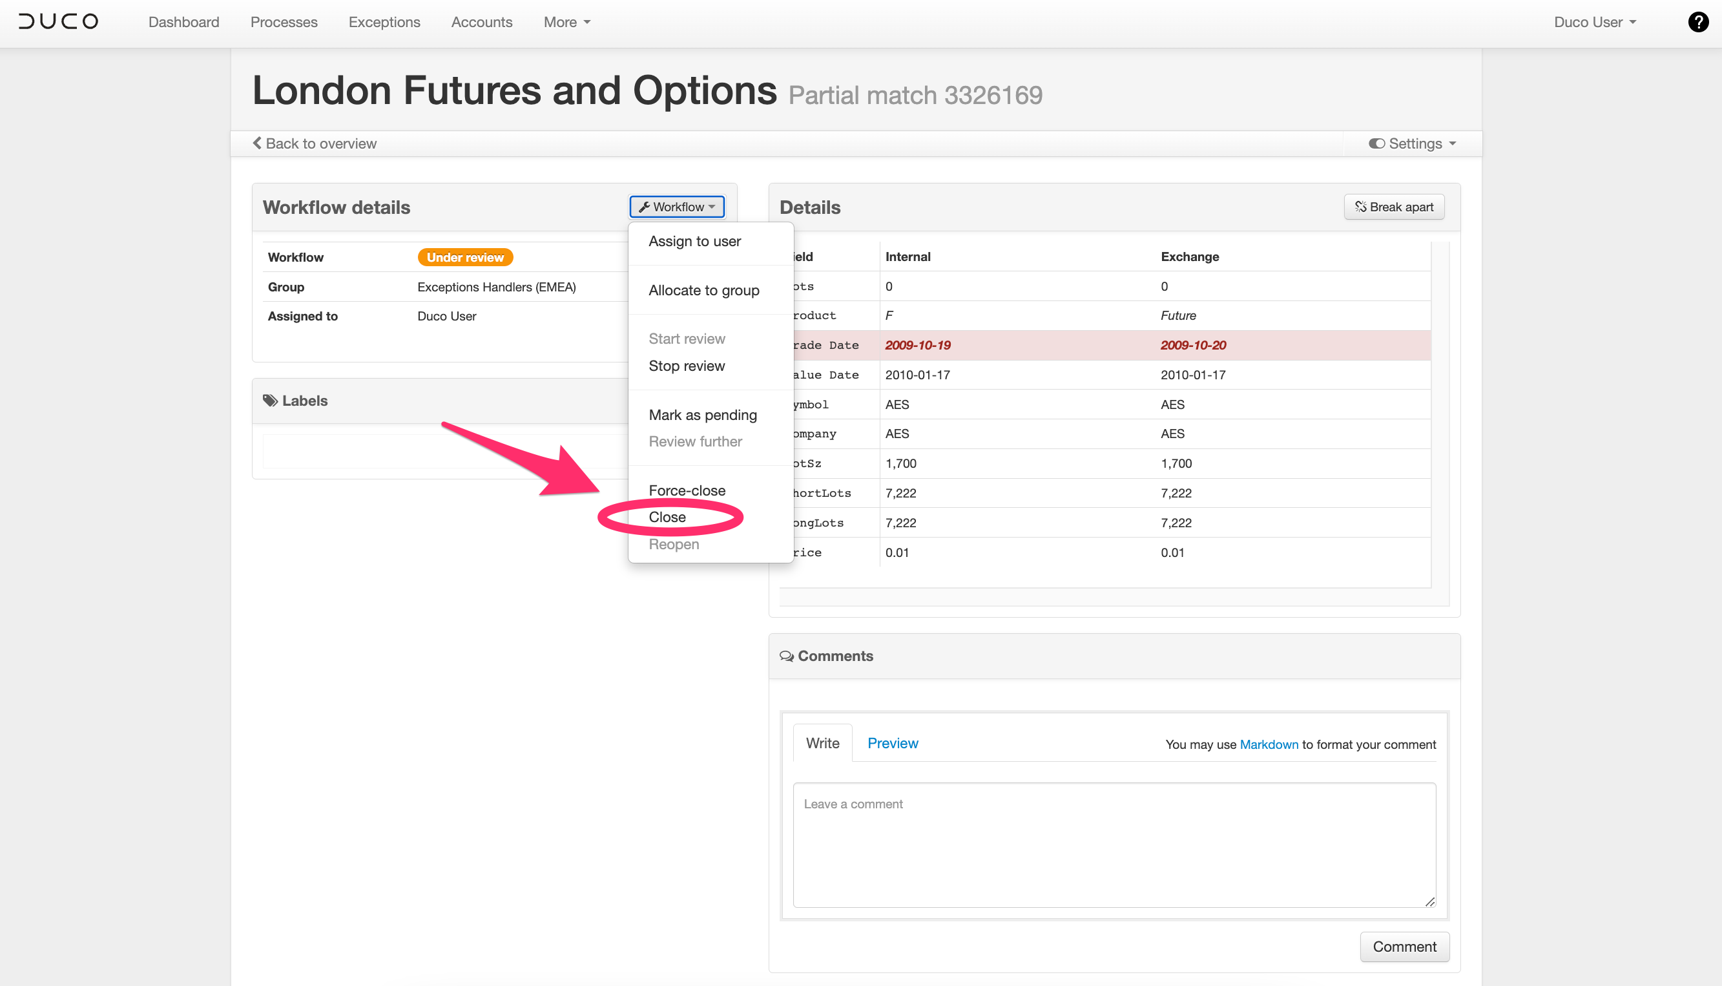This screenshot has width=1722, height=986.
Task: Click Exceptions Handlers (EMEA) group value
Action: (x=497, y=287)
